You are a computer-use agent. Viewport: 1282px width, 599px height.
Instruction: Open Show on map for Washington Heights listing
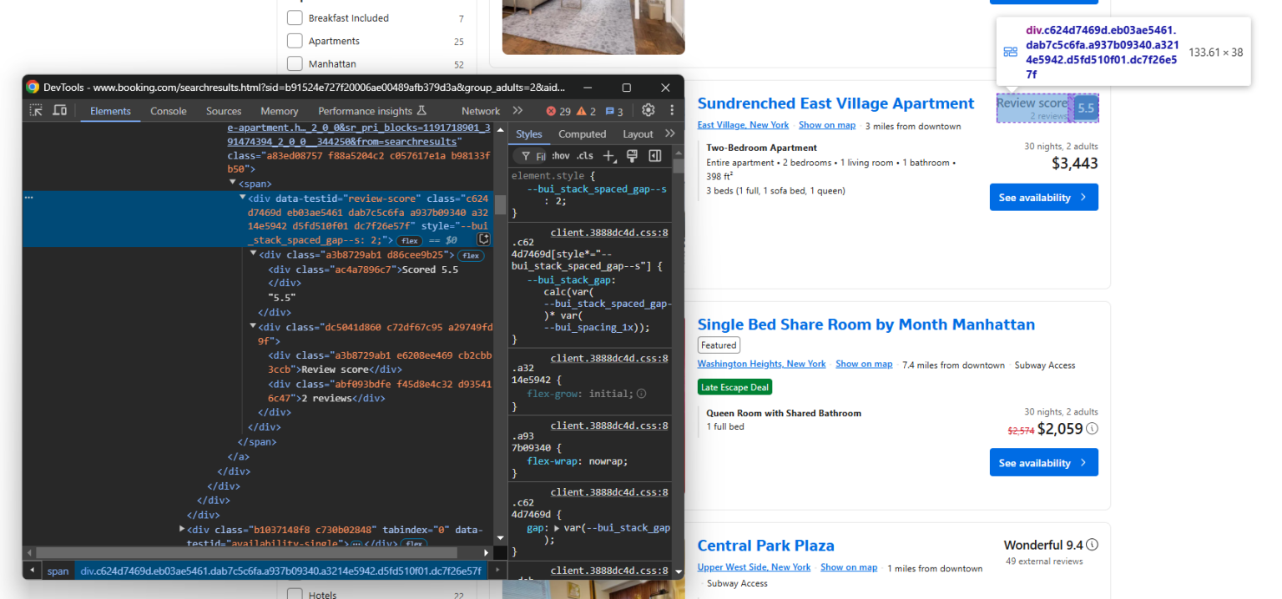(864, 364)
